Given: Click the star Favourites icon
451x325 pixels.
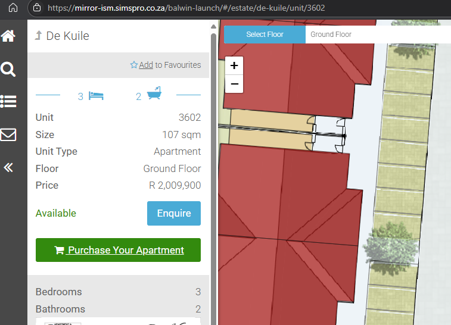Looking at the screenshot, I should pos(134,65).
